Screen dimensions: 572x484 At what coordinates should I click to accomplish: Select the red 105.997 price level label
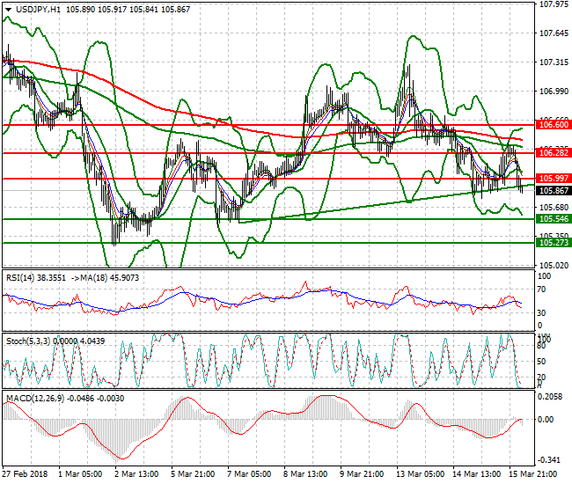[x=553, y=179]
